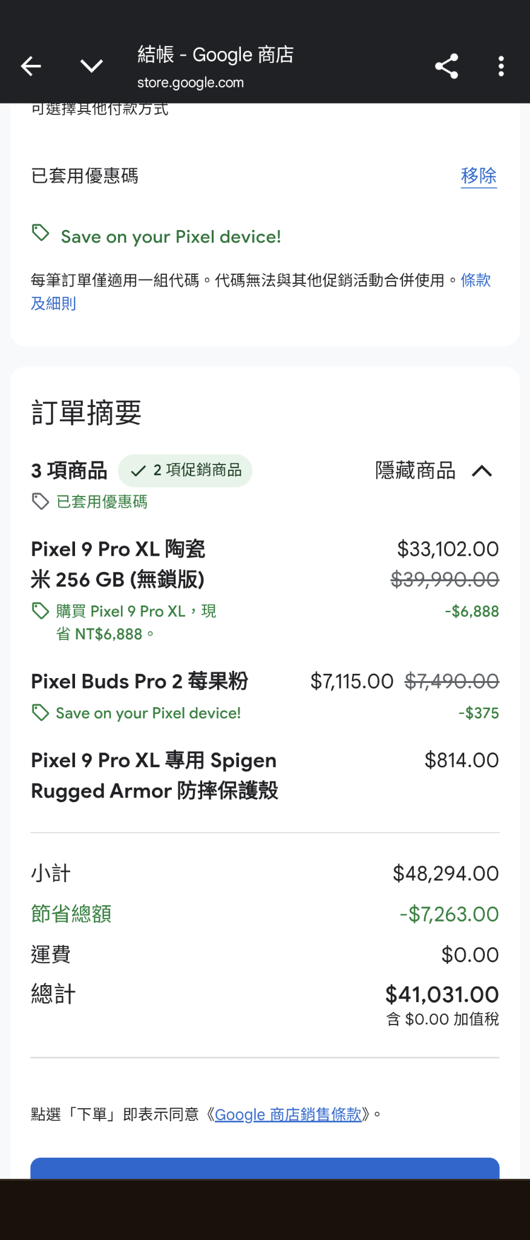Tap the tag icon beside 購買 Pixel 9 Pro XL offer
This screenshot has height=1240, width=530.
41,612
